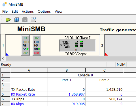Viewport: 136px width, 106px height.
Task: Click the 'RX Kbps' label
Action: (x=17, y=104)
